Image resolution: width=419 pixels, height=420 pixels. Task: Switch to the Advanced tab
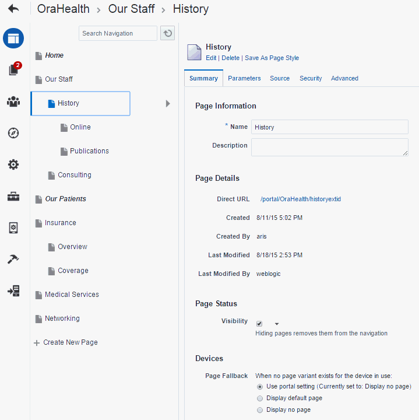344,78
